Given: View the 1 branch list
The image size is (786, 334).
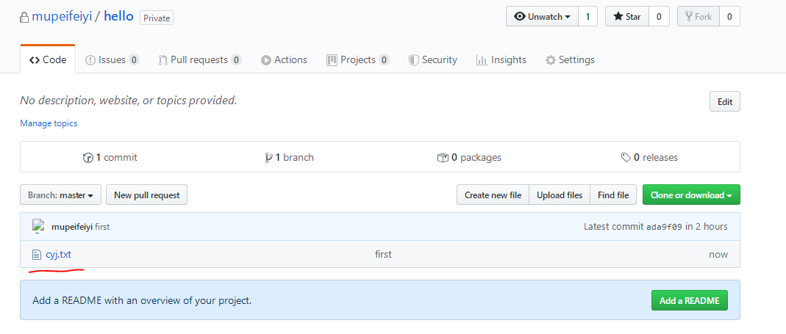Looking at the screenshot, I should 289,158.
